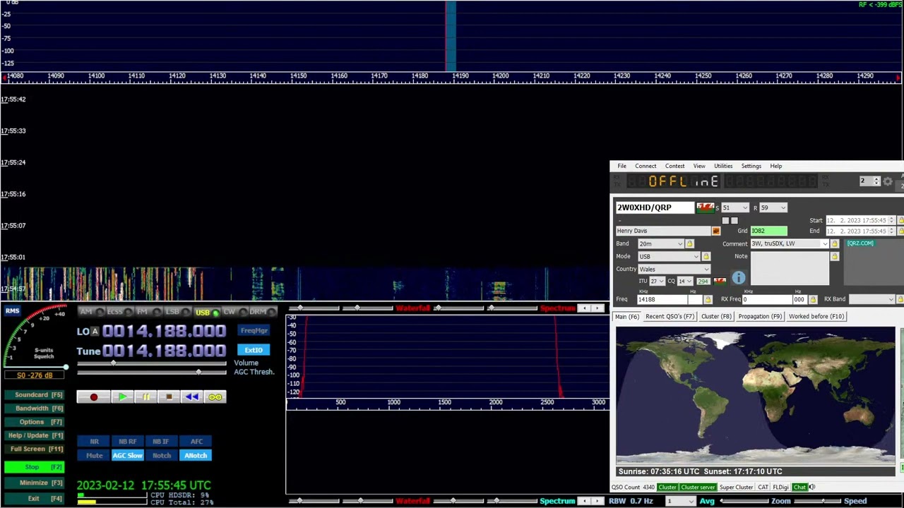Open the Mode dropdown showing USB

point(669,257)
